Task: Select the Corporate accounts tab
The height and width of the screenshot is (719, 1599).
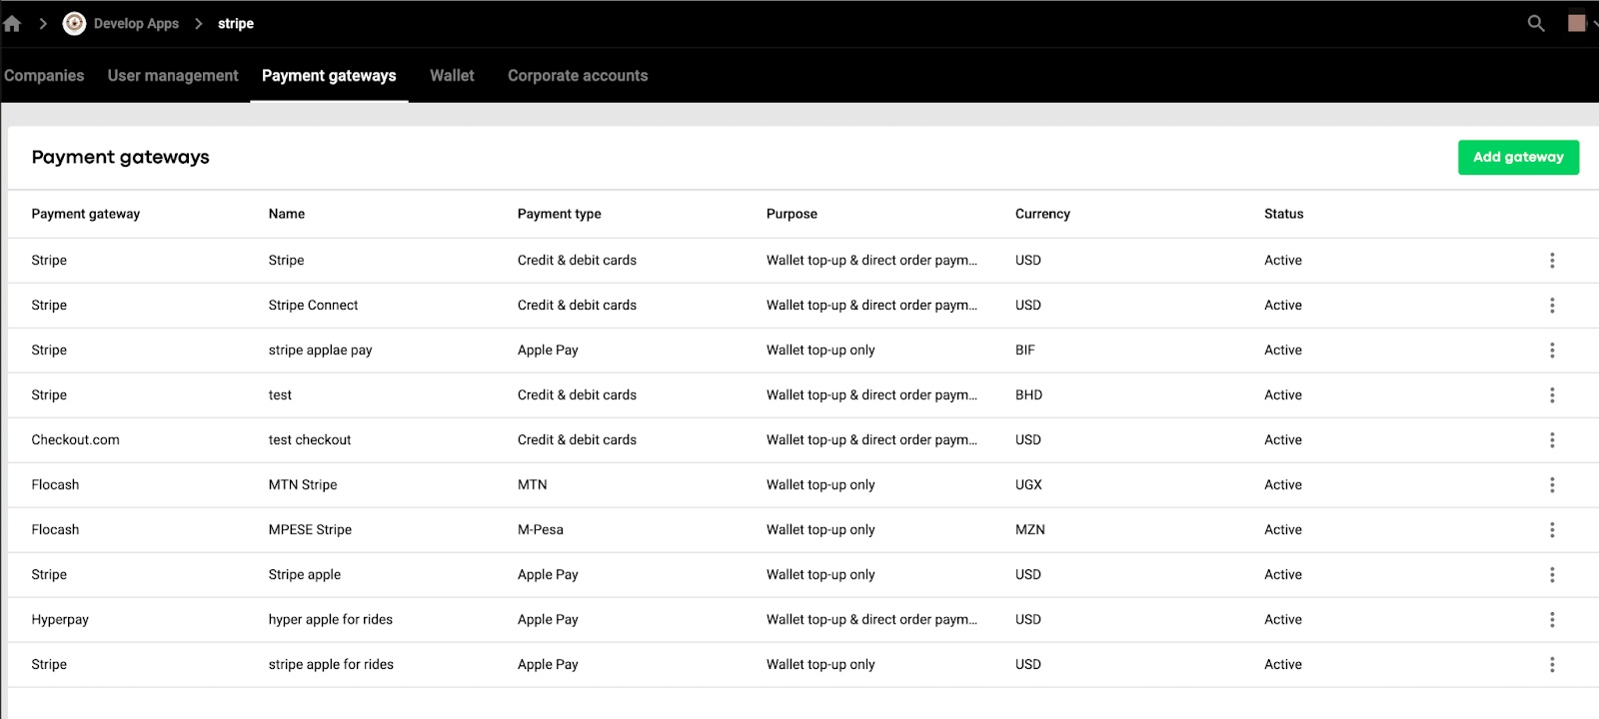Action: [578, 76]
